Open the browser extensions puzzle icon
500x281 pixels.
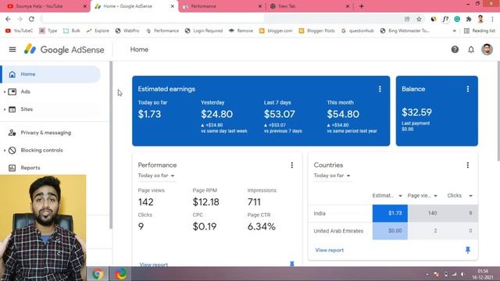[469, 19]
